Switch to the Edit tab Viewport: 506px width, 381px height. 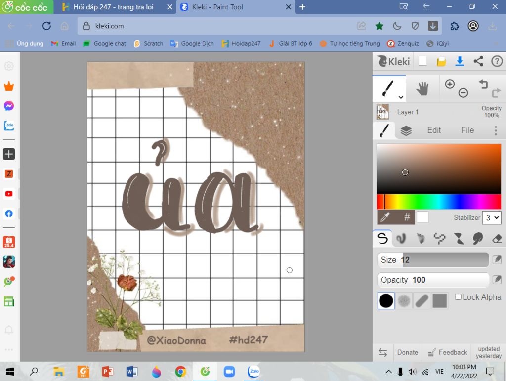click(x=434, y=130)
